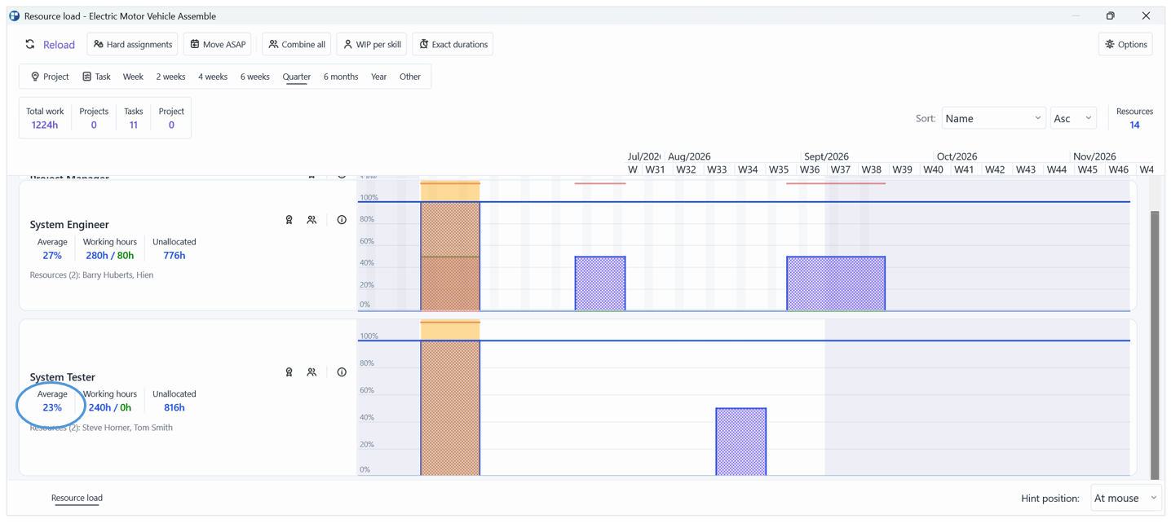Click Combine all button
1171x523 pixels.
(x=297, y=45)
